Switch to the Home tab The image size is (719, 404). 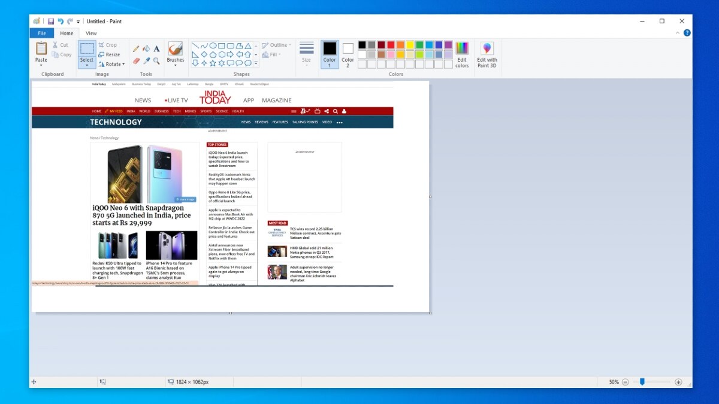67,33
